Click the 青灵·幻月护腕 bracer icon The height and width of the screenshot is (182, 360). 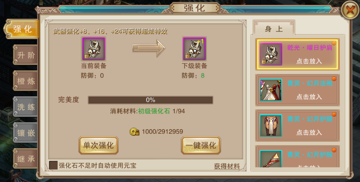click(x=271, y=159)
